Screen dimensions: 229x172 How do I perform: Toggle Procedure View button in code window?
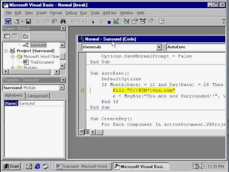point(82,132)
